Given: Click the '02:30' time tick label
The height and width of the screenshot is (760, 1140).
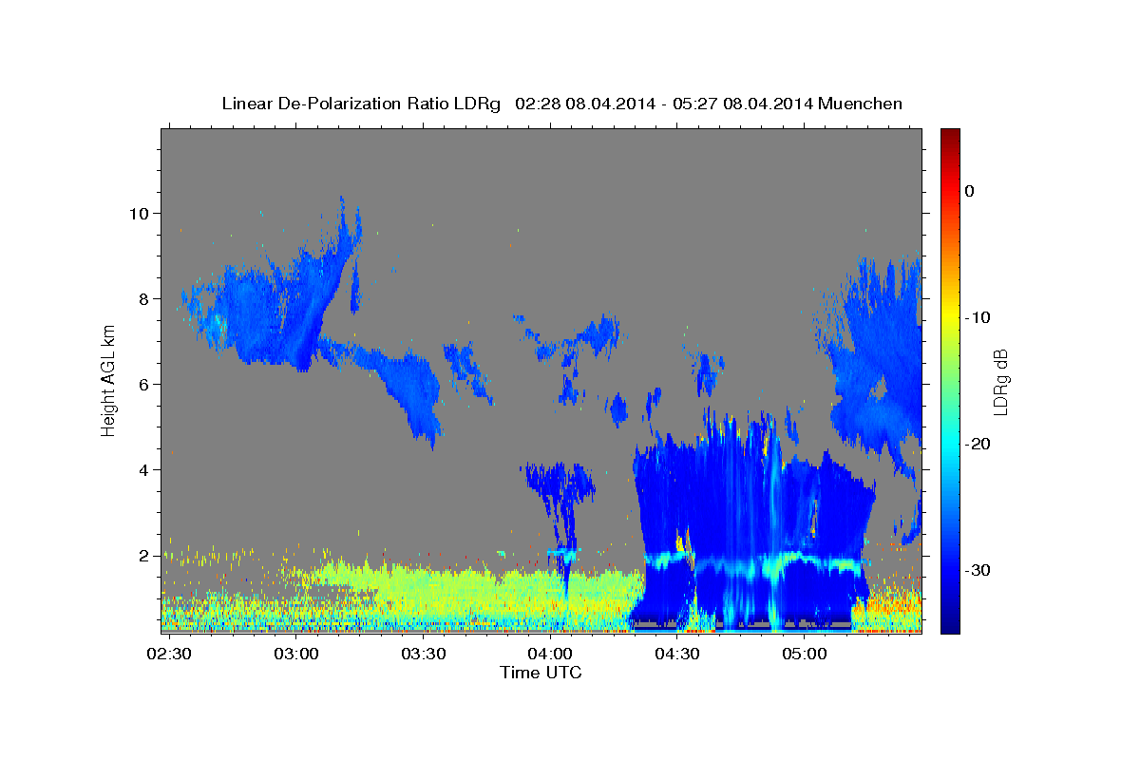Looking at the screenshot, I should point(169,654).
